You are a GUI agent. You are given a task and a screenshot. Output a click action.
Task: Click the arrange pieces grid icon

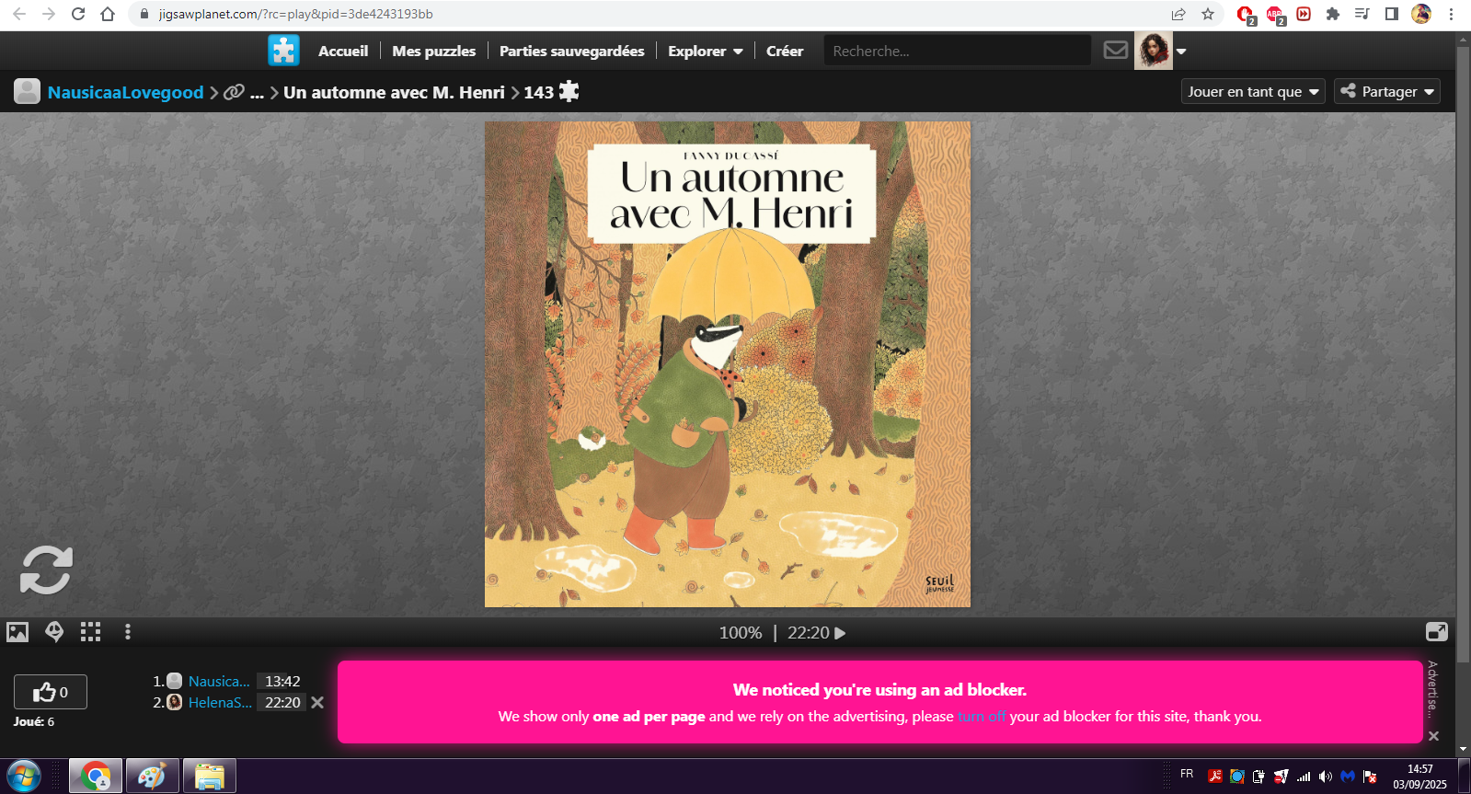90,632
